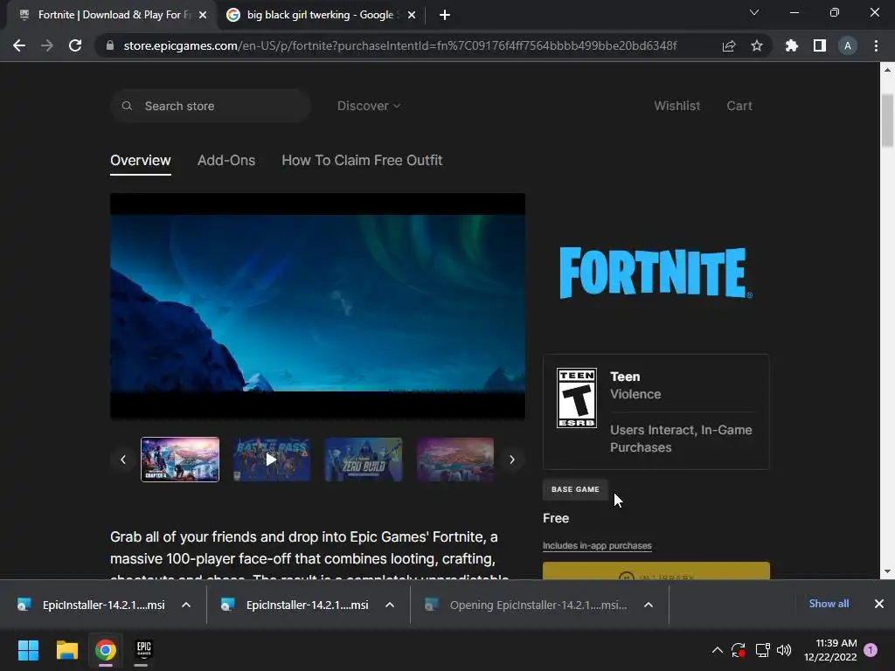Screen dimensions: 895x671
Task: Open the Chrome extensions puzzle menu
Action: tap(792, 45)
